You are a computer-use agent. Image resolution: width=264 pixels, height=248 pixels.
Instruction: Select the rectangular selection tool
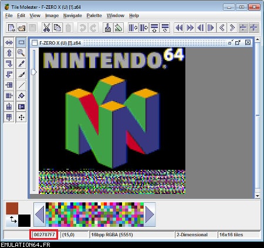click(x=21, y=42)
